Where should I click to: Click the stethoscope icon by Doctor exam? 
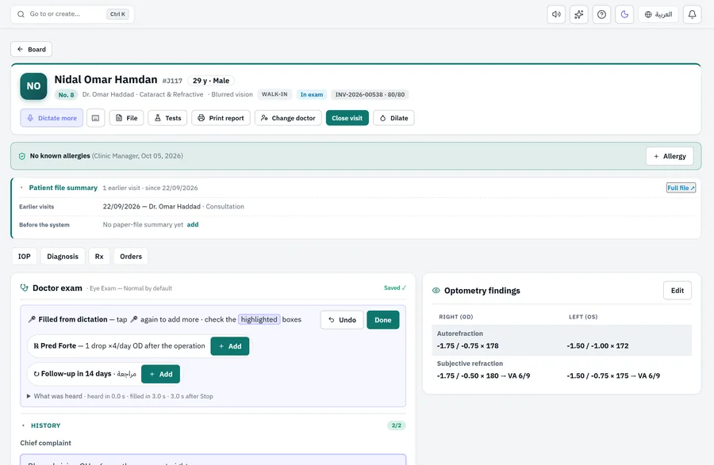pyautogui.click(x=24, y=288)
